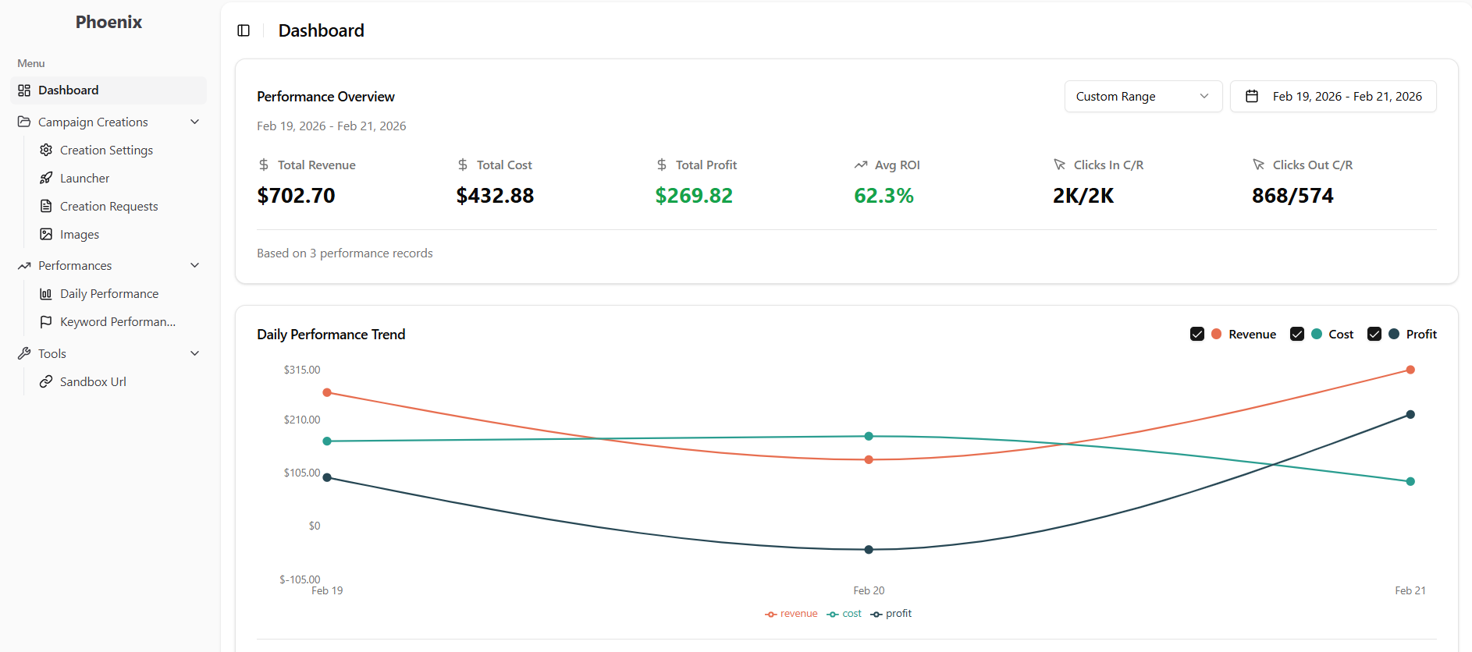Uncheck the Revenue series checkbox
This screenshot has height=652, width=1472.
coord(1197,334)
